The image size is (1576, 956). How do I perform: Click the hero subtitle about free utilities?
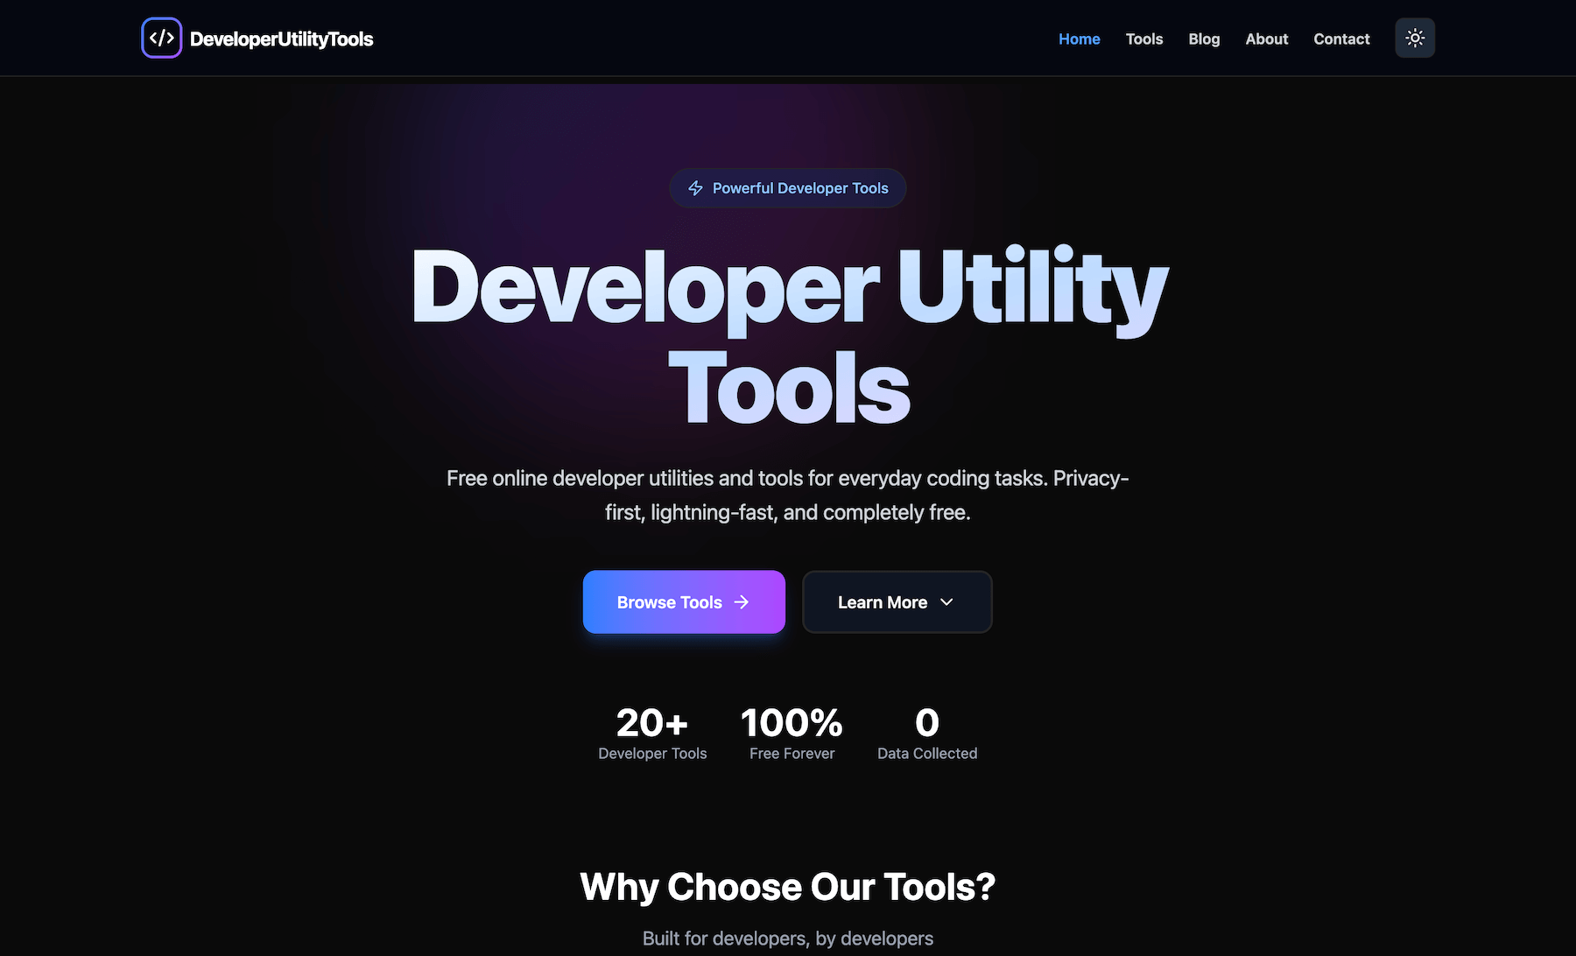pyautogui.click(x=787, y=495)
